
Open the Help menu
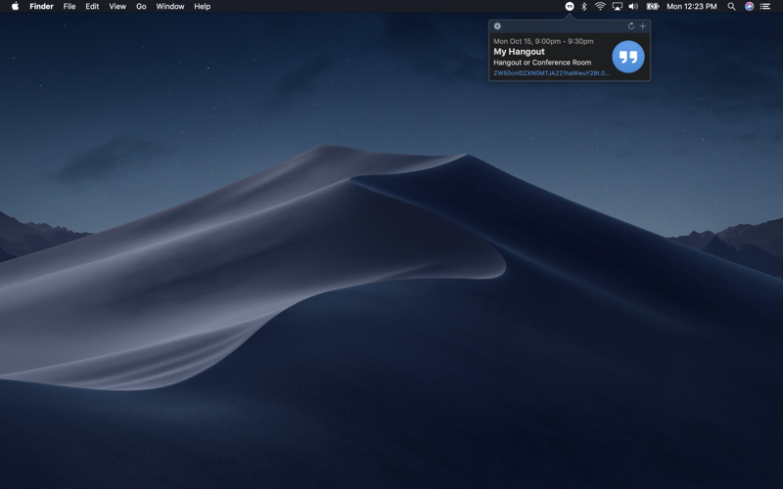click(203, 7)
